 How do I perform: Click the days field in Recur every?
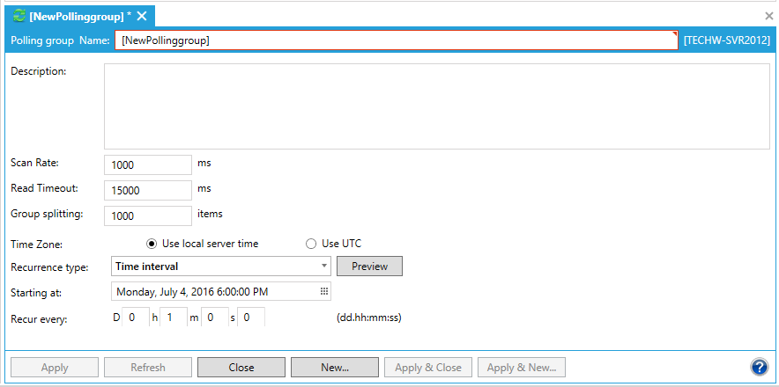point(135,317)
